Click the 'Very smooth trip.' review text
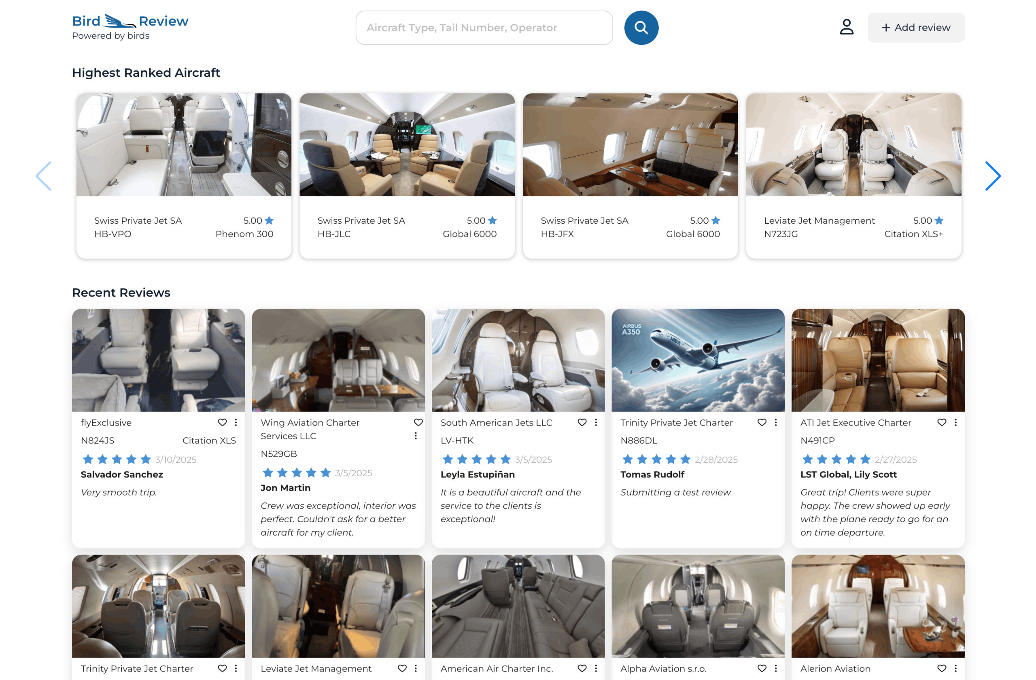 click(119, 492)
